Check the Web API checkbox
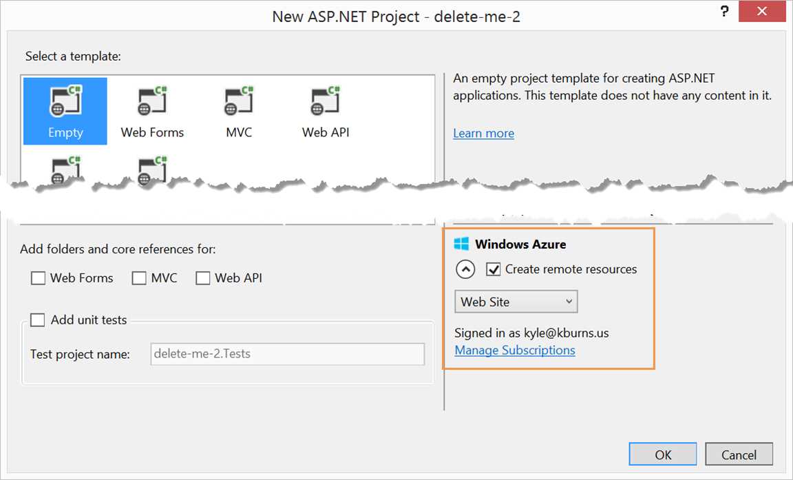Viewport: 793px width, 480px height. coord(203,278)
